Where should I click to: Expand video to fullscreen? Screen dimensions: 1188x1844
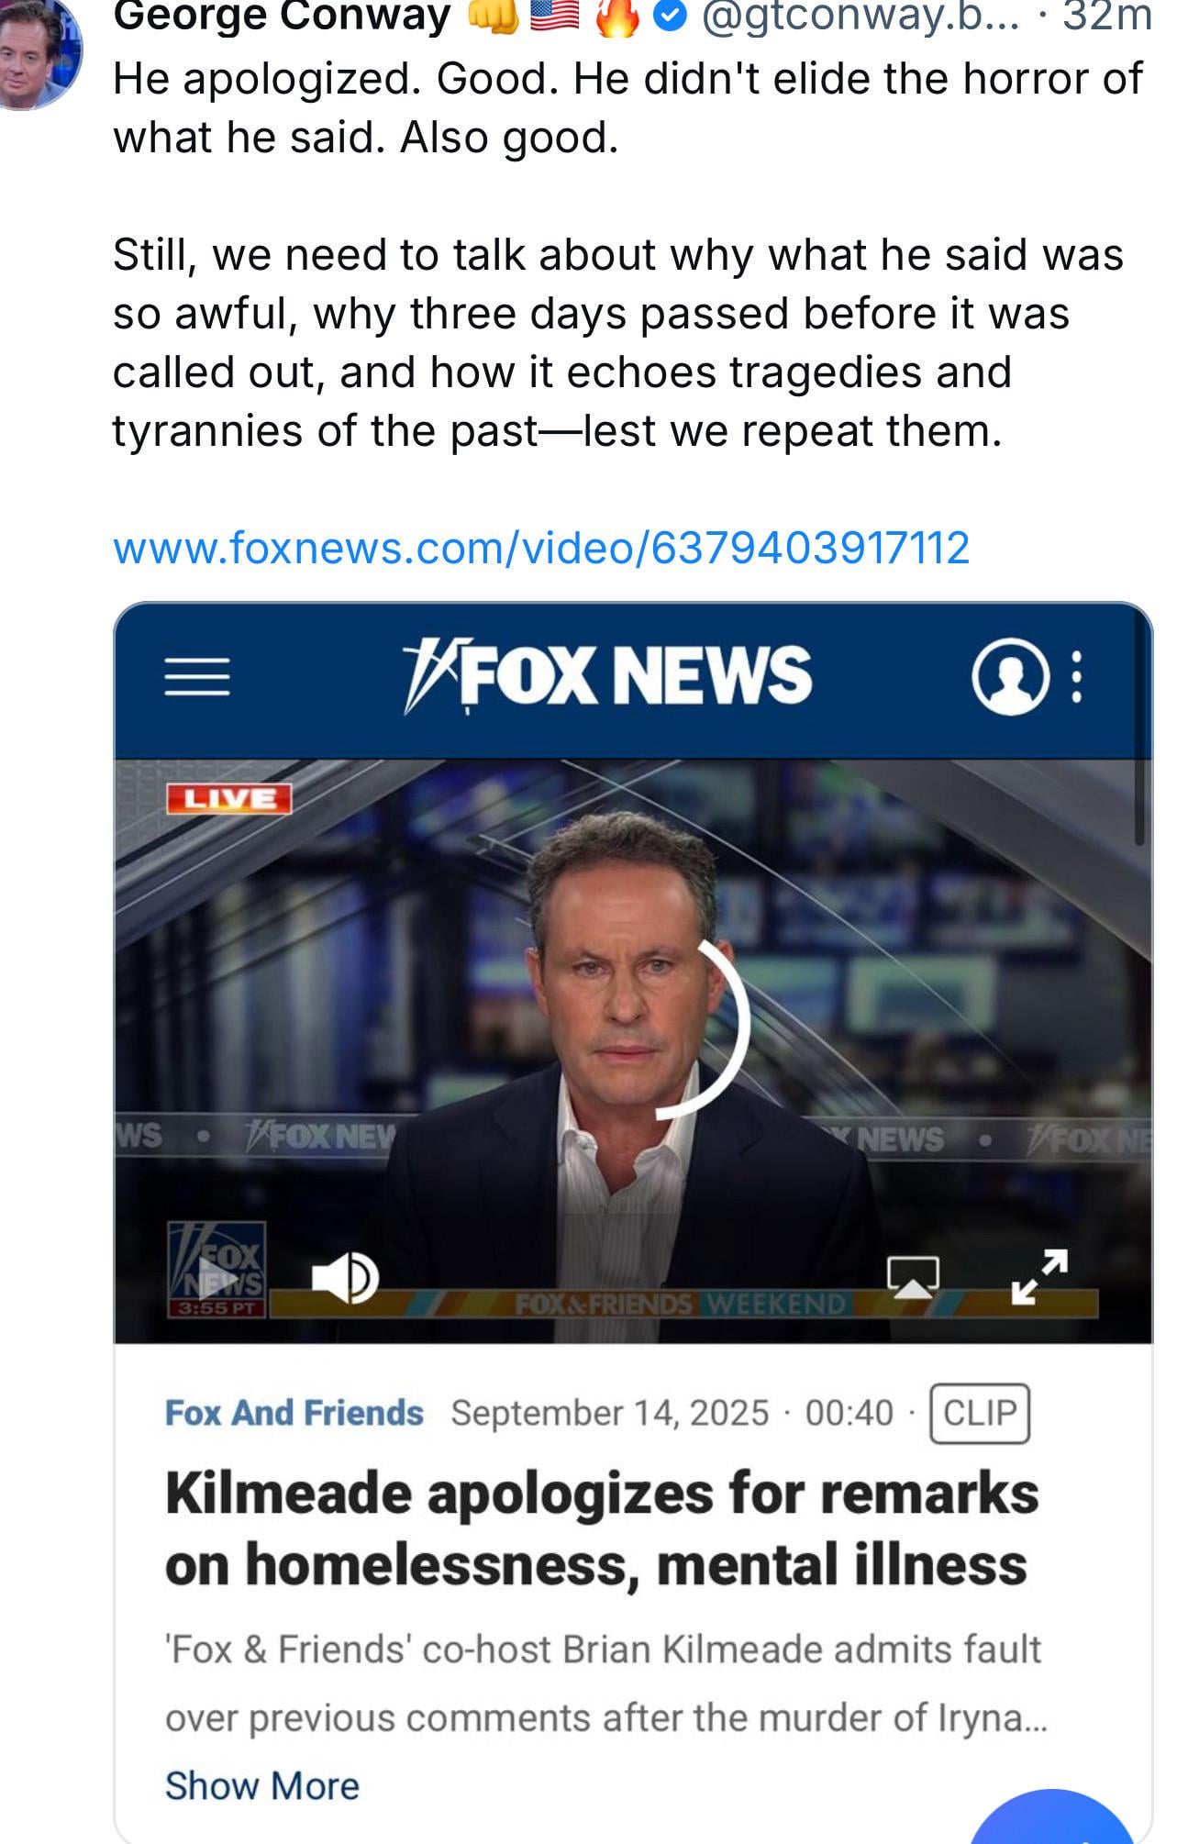1039,1277
